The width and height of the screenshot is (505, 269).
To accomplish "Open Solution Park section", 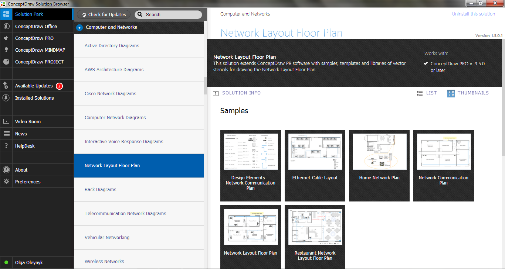I will click(x=29, y=14).
